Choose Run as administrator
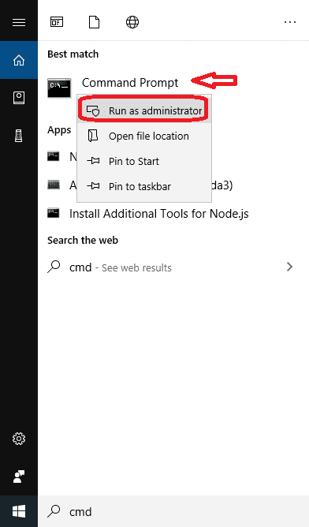Screen dimensions: 309x527 click(144, 110)
